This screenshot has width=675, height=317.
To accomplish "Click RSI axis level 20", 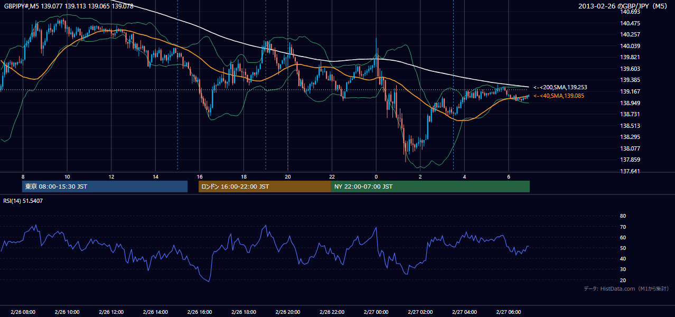I will (623, 280).
